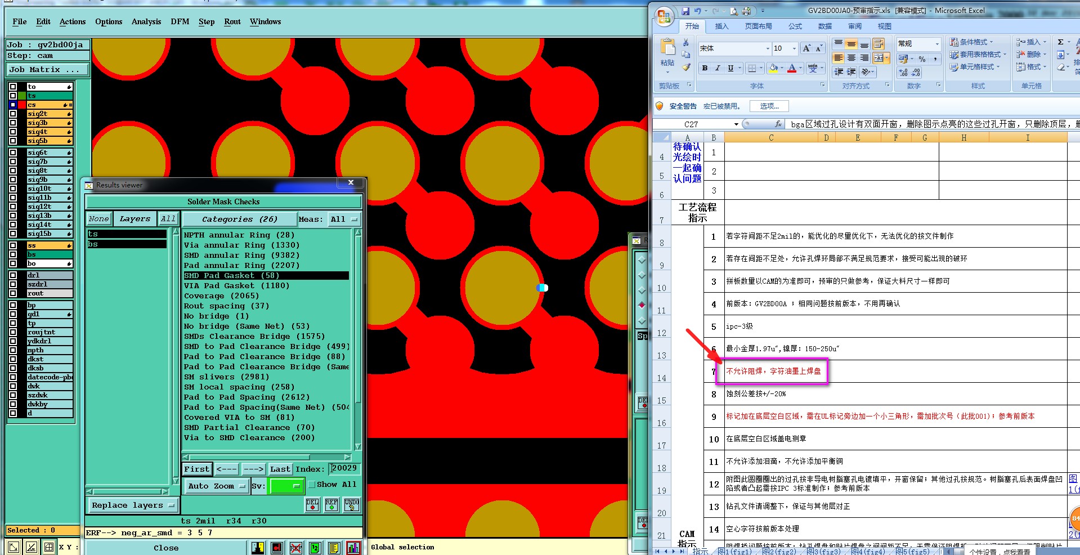Click percent style icon in Excel
This screenshot has width=1080, height=555.
922,59
